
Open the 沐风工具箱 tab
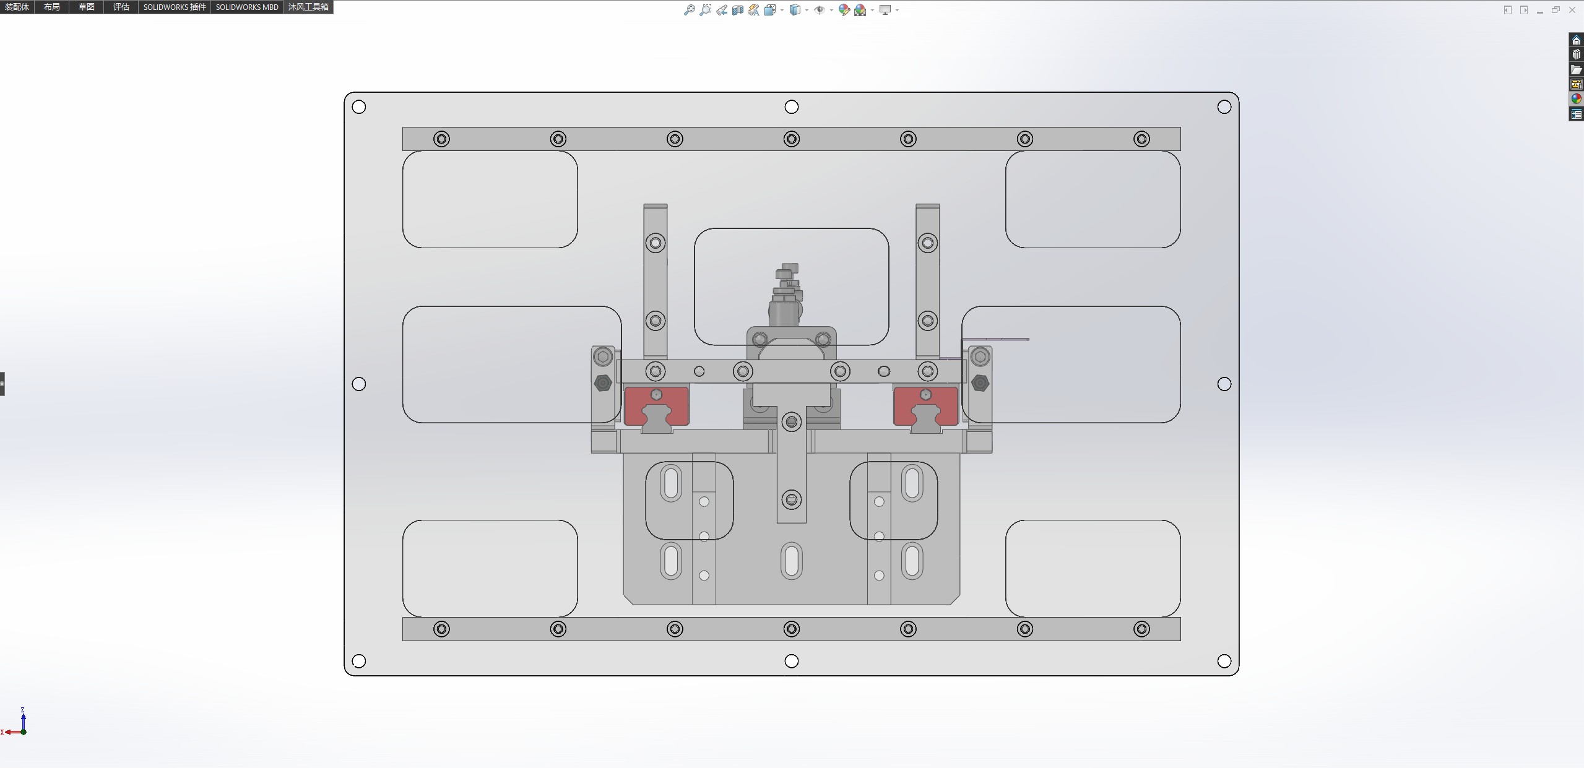click(x=308, y=7)
